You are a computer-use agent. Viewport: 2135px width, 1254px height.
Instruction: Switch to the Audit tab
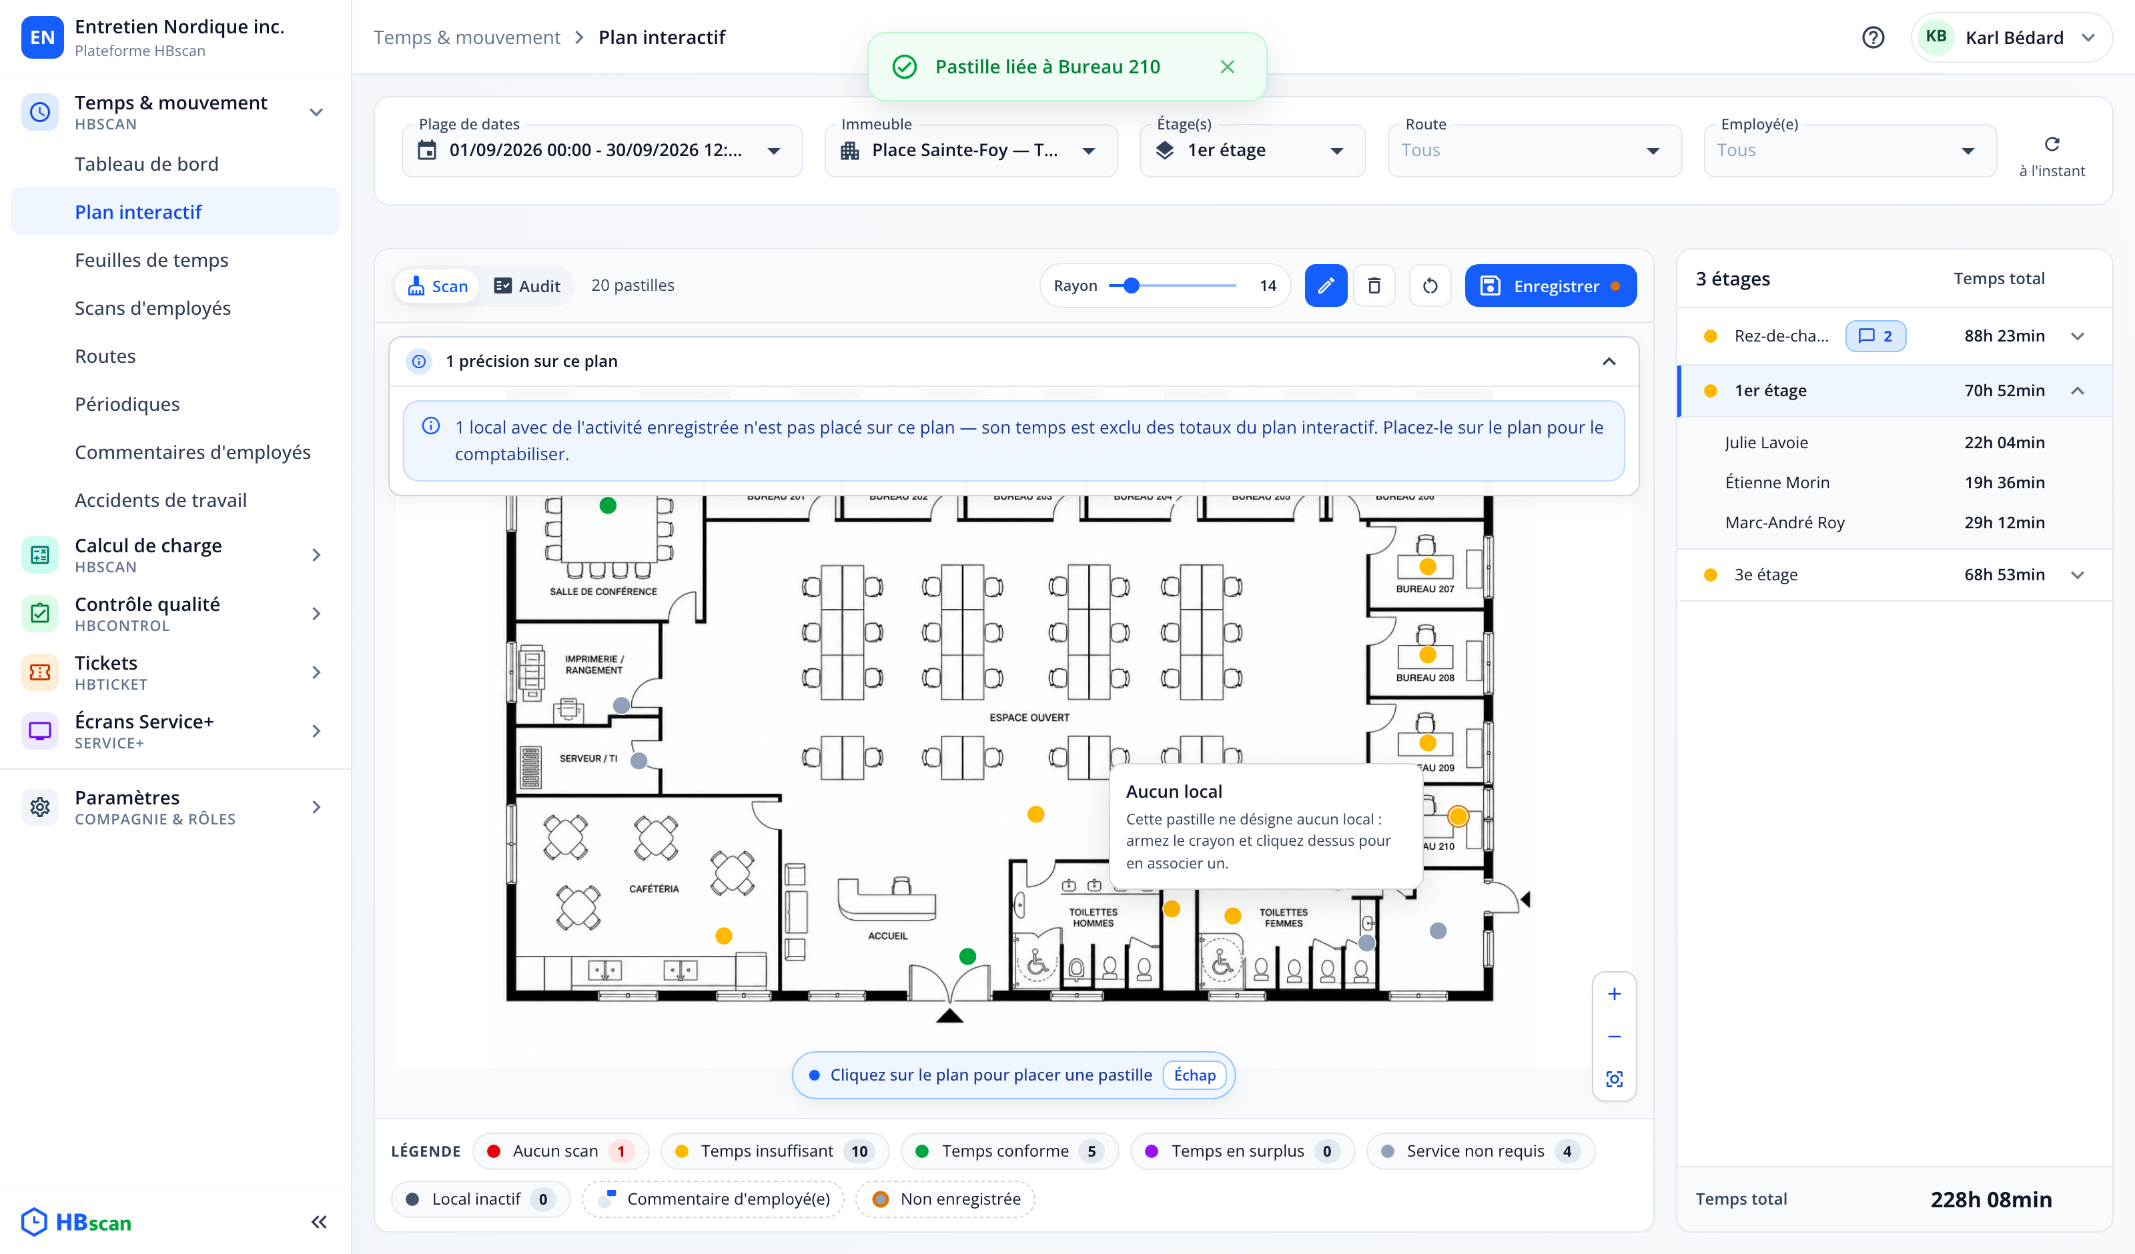click(527, 285)
